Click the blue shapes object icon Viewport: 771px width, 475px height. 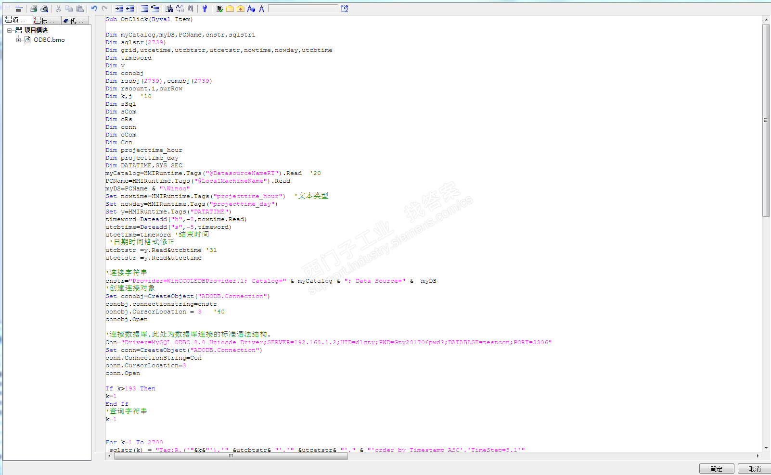pos(251,9)
